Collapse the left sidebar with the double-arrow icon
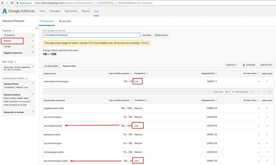Image resolution: width=276 pixels, height=165 pixels. (37, 28)
